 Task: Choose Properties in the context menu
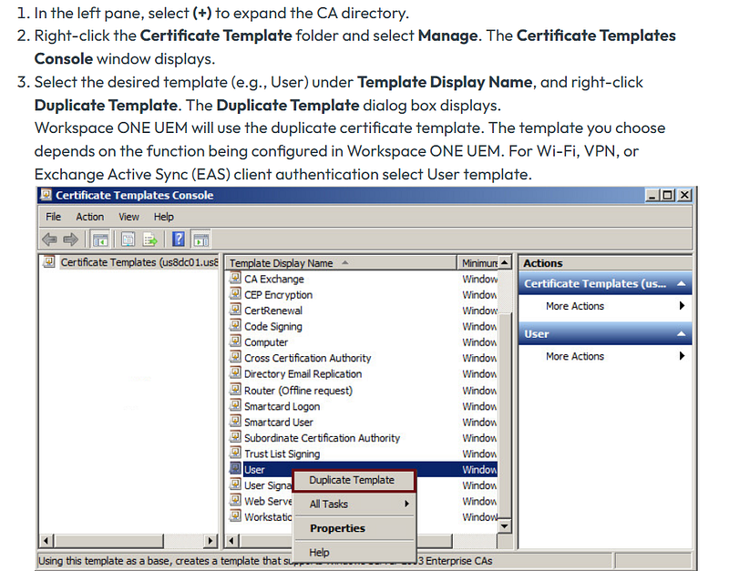tap(354, 528)
